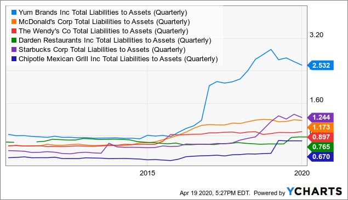Select the Chipotle Mexican Grill legend label

click(118, 59)
